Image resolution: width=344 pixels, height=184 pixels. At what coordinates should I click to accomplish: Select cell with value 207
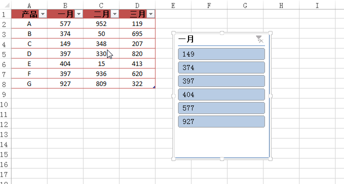[x=137, y=43]
